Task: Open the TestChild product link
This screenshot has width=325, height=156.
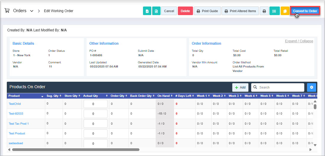Action: click(15, 104)
